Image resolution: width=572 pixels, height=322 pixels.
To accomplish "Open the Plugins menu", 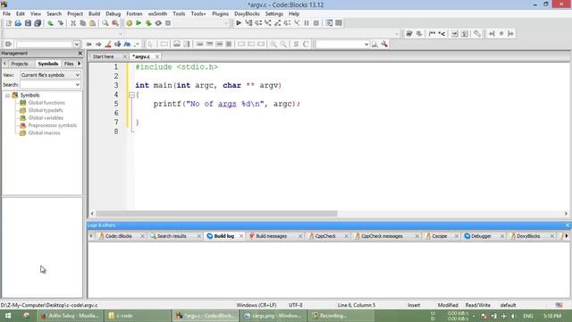I will 220,14.
